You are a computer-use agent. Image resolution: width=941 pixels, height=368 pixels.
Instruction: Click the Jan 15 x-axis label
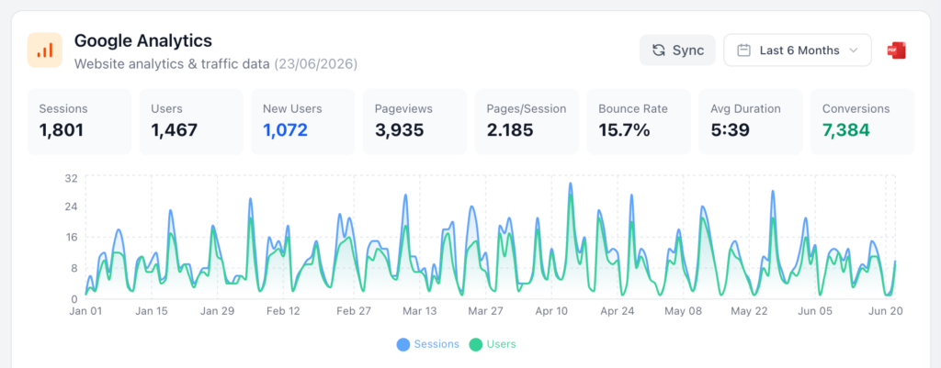coord(151,311)
